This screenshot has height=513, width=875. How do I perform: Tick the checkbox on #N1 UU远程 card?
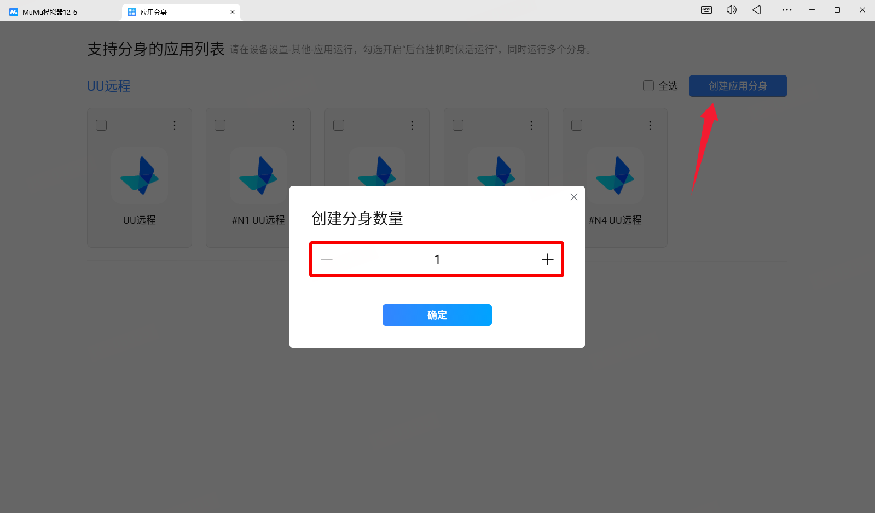220,125
